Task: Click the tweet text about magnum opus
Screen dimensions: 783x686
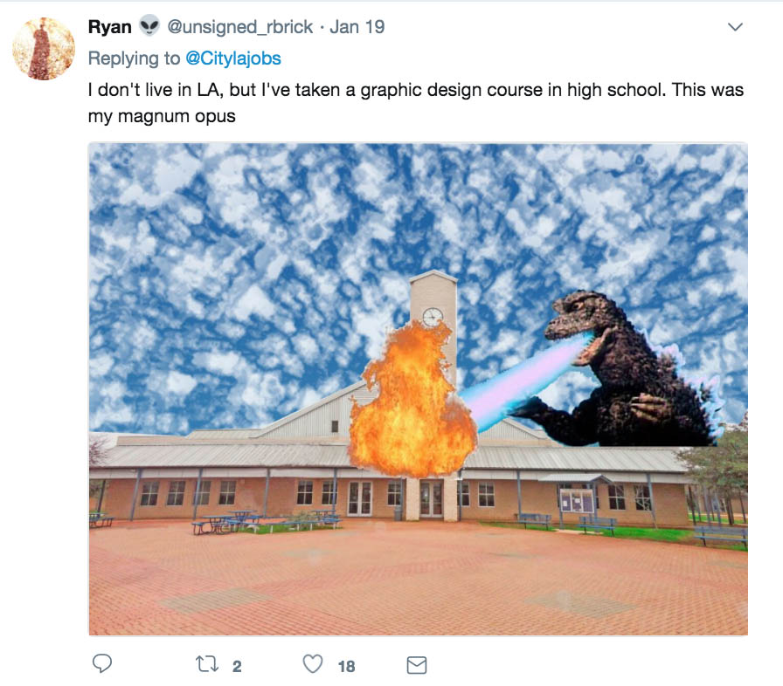Action: pyautogui.click(x=416, y=103)
